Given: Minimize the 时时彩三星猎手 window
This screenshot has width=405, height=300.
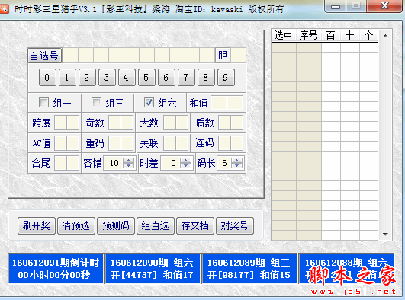Looking at the screenshot, I should pos(336,6).
